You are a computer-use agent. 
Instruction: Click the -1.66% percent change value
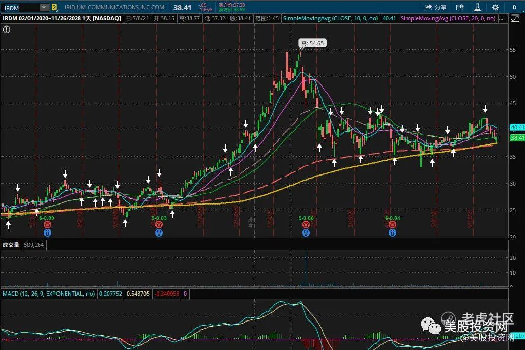coord(205,10)
